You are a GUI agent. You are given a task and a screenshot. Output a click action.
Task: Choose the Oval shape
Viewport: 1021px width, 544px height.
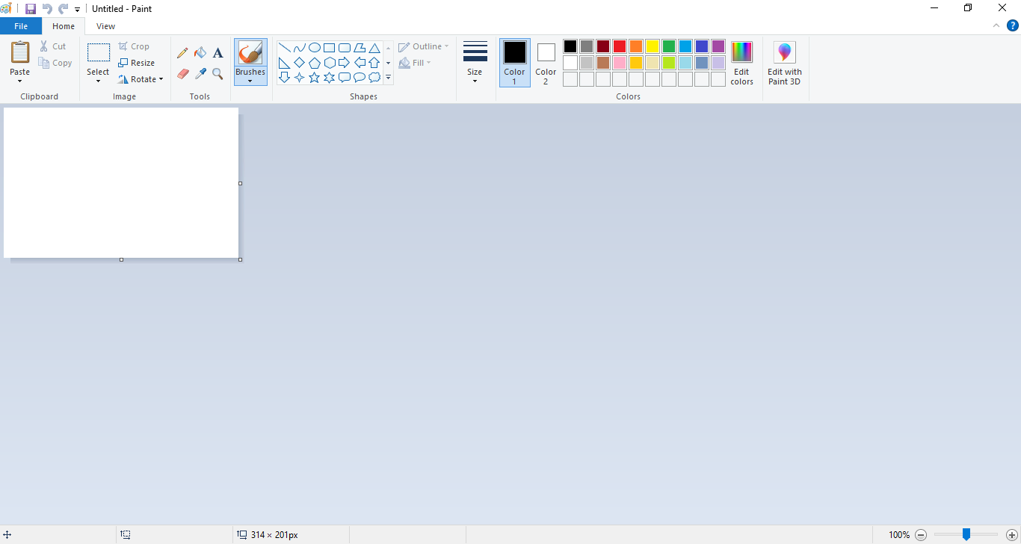315,48
